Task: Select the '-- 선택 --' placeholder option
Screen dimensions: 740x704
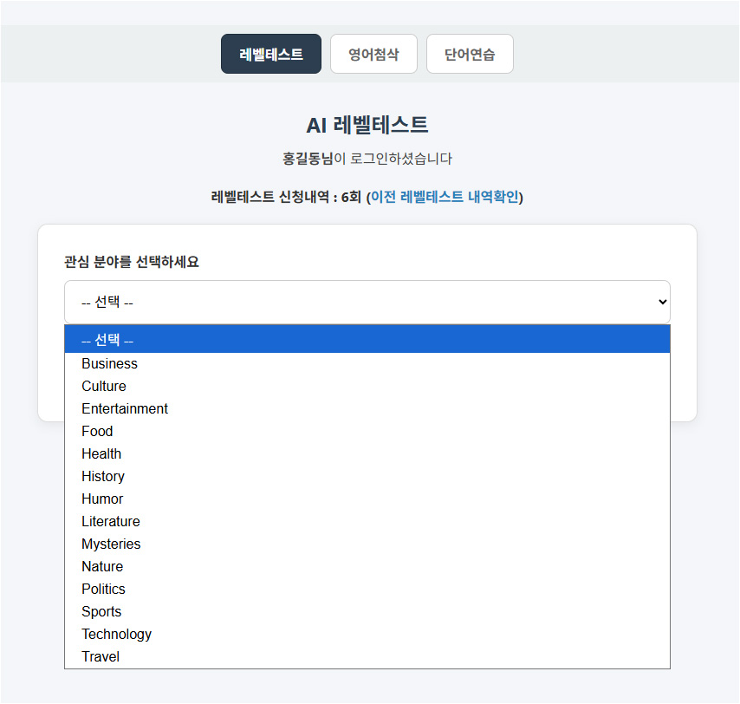Action: click(367, 340)
